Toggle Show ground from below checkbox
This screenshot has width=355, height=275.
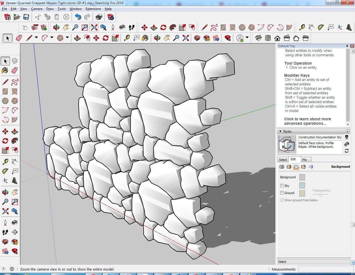(x=282, y=200)
